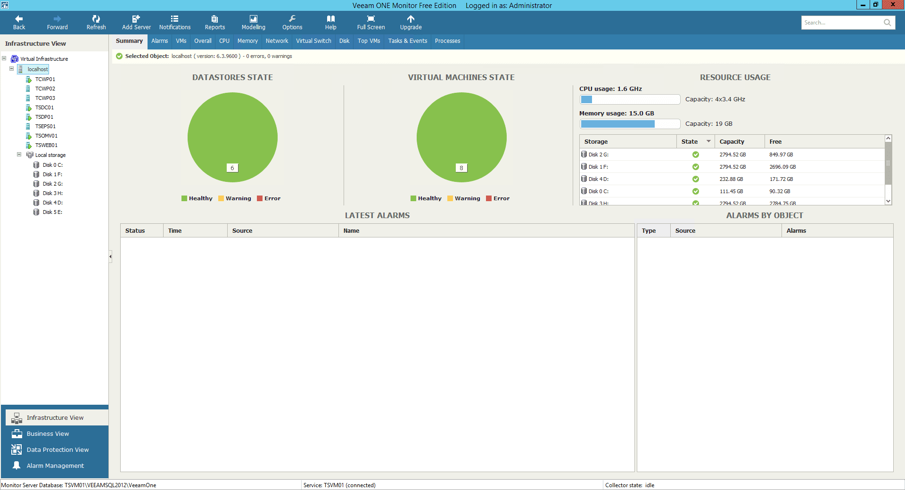Collapse the left navigation pane
This screenshot has width=905, height=490.
coord(110,257)
